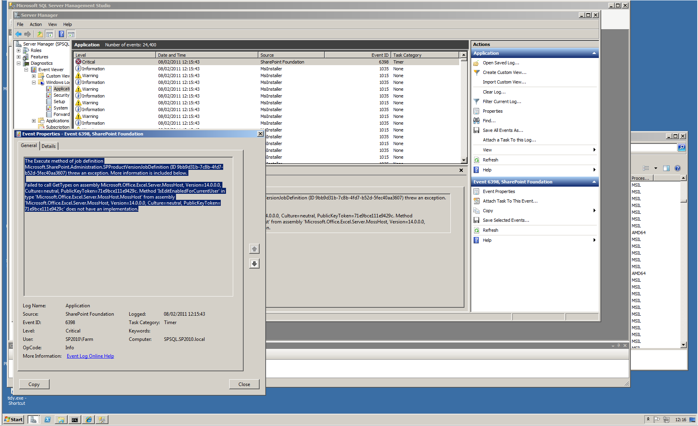Image resolution: width=698 pixels, height=426 pixels.
Task: Open Windows PowerShell from the taskbar
Action: (x=48, y=420)
